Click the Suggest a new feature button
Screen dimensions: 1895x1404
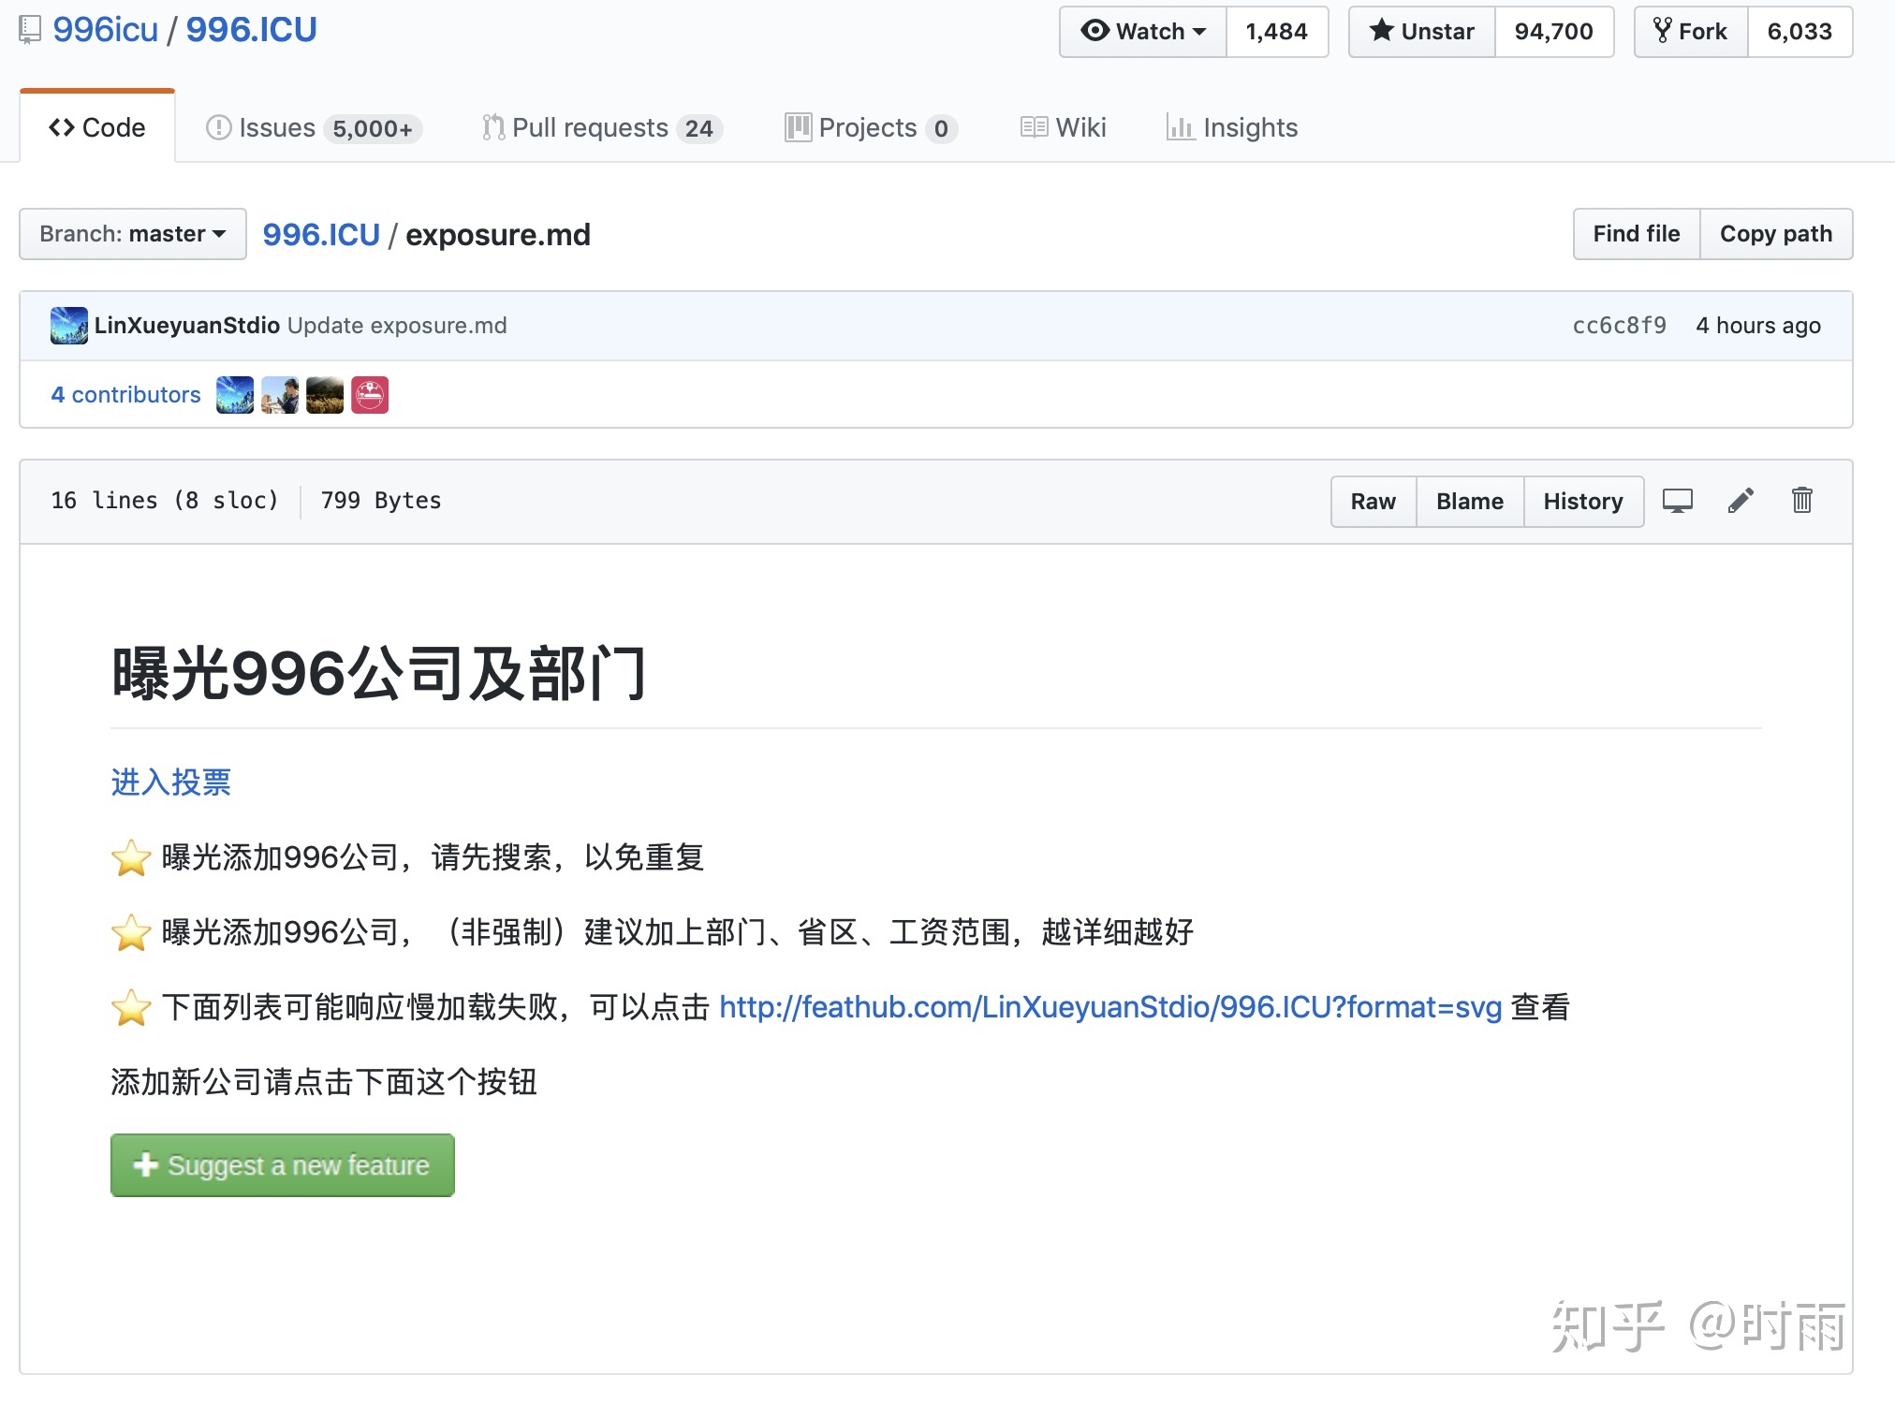point(283,1165)
